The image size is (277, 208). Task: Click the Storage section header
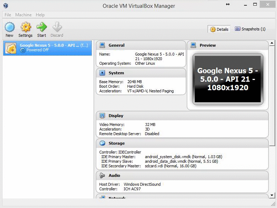click(x=182, y=143)
